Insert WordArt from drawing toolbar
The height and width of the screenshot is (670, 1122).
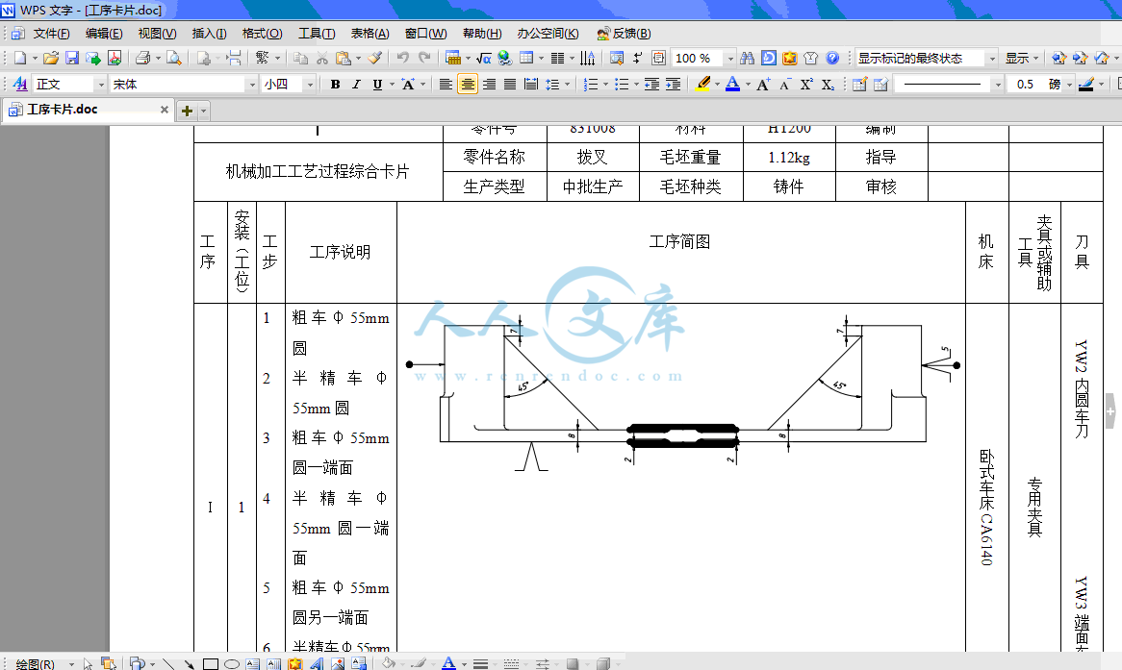(x=317, y=663)
